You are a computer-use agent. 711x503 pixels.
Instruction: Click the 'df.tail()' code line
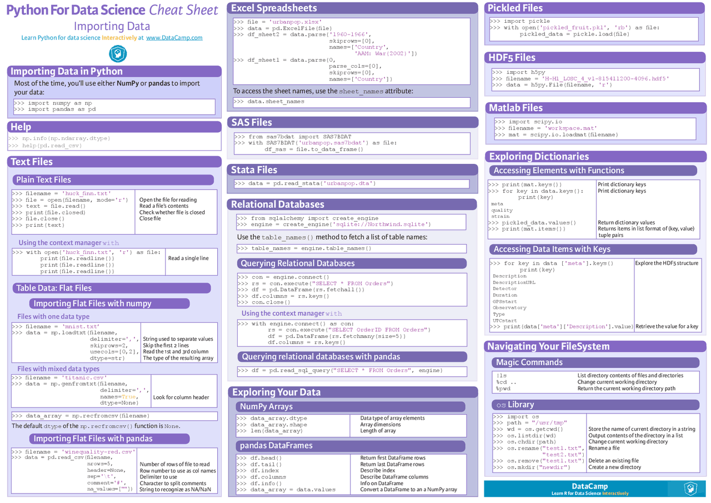point(259,465)
